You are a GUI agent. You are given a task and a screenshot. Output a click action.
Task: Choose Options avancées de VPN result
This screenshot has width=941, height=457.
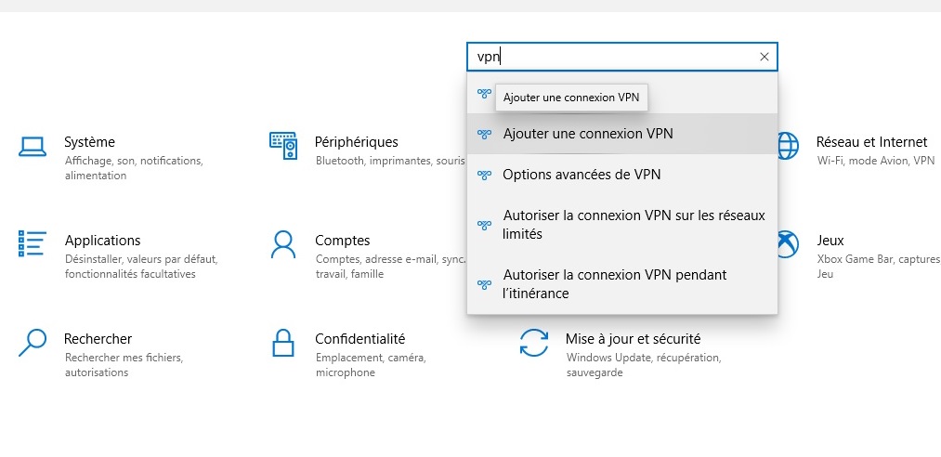[582, 174]
